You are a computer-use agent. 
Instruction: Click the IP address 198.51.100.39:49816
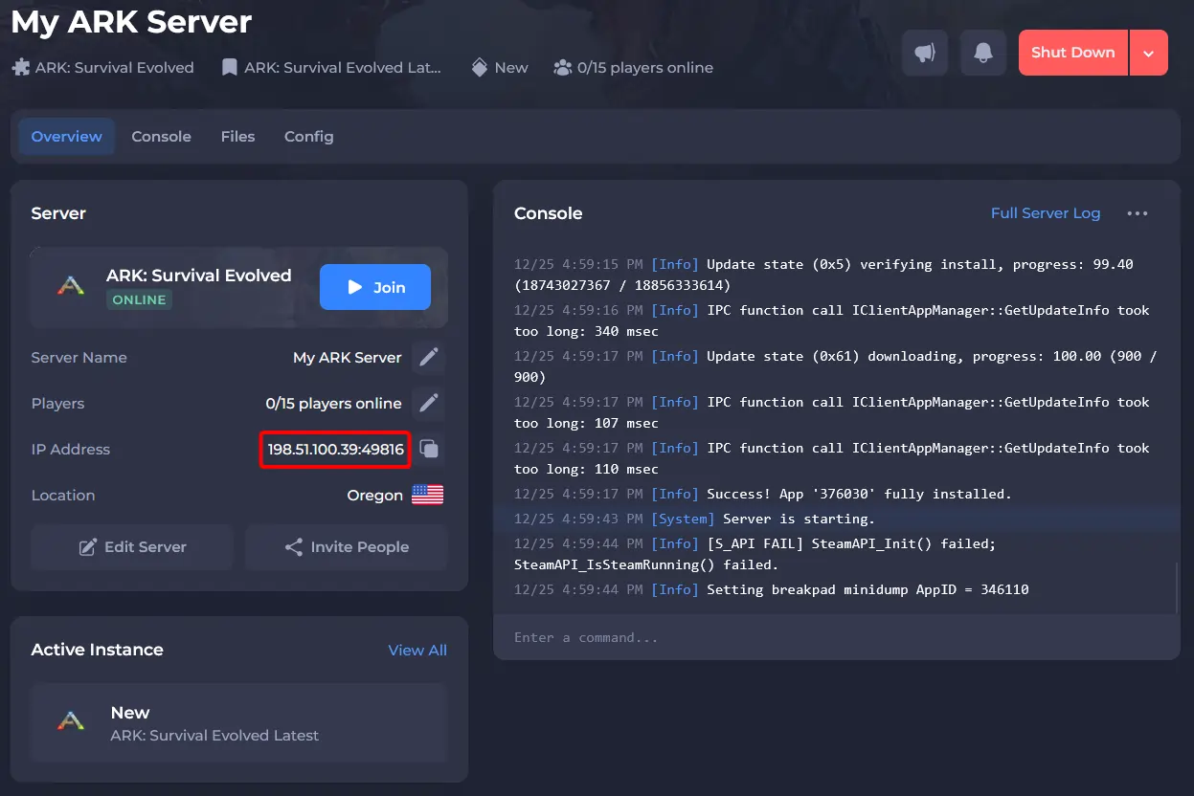coord(335,449)
